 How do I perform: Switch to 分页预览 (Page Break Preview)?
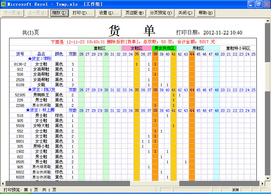click(x=161, y=13)
